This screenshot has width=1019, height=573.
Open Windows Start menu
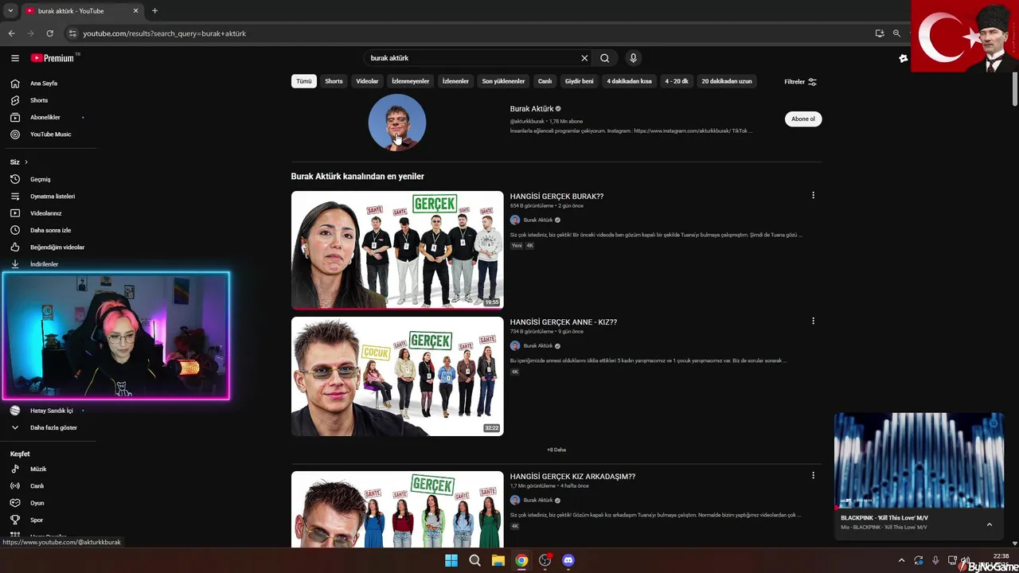[x=451, y=560]
